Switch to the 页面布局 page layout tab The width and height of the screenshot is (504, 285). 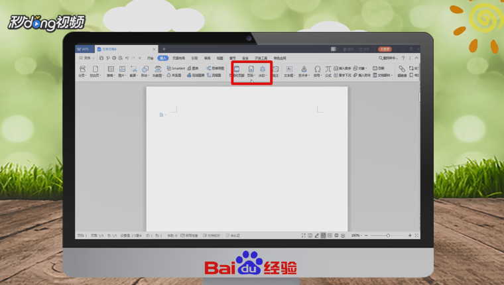click(x=178, y=58)
